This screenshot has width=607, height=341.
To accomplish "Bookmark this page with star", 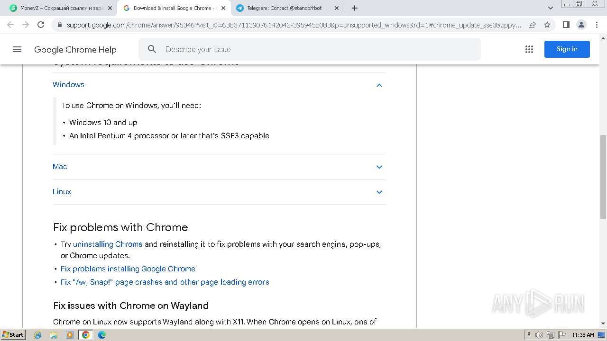I will (547, 25).
